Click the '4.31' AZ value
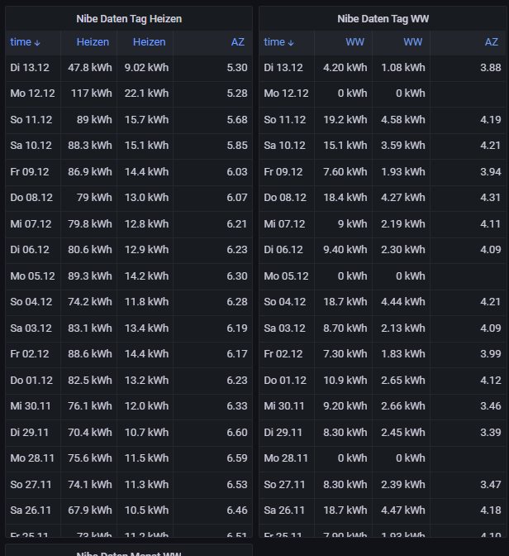 491,198
